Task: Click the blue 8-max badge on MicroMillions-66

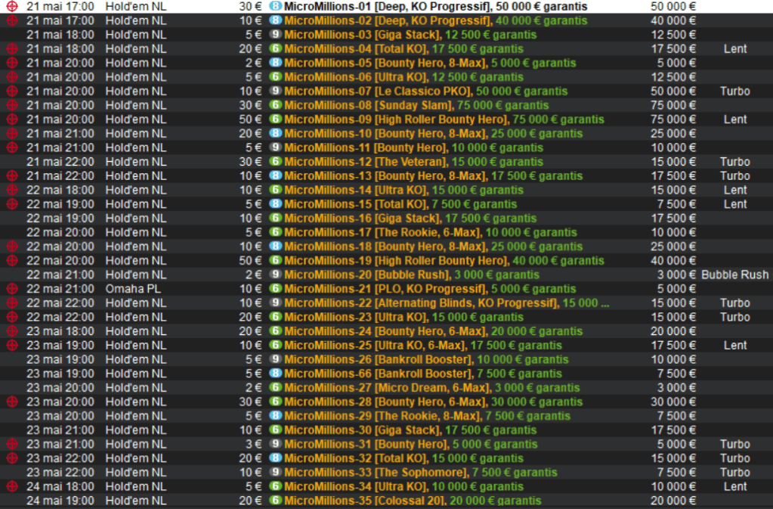Action: tap(276, 374)
